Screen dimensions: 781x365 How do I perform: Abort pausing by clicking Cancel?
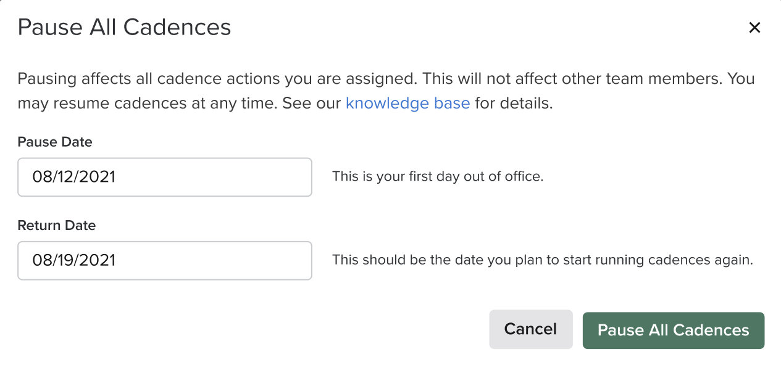[x=530, y=329]
